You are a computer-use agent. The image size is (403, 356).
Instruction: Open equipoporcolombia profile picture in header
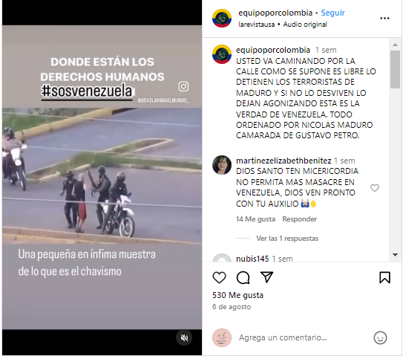click(x=222, y=19)
